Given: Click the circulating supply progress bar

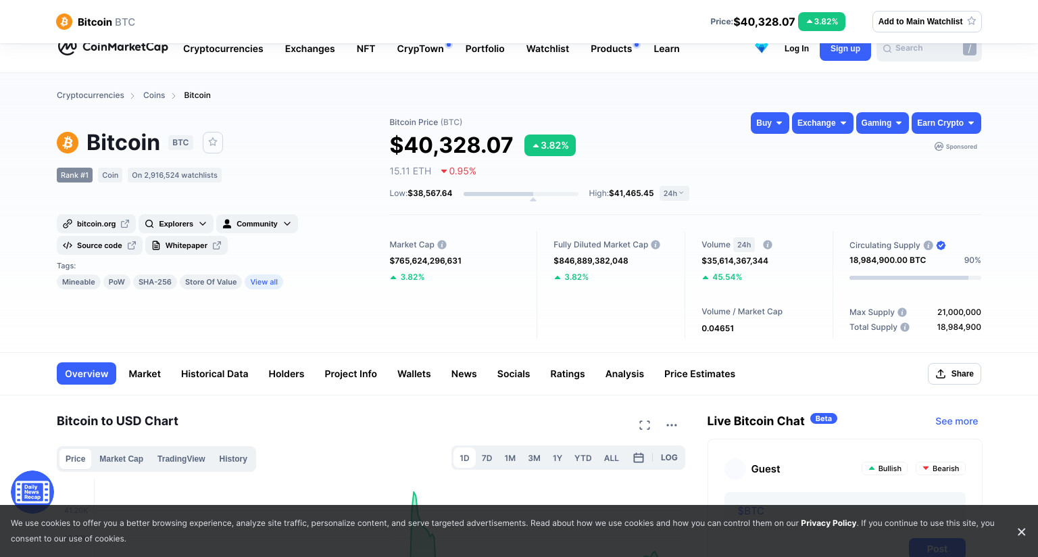Looking at the screenshot, I should click(915, 278).
